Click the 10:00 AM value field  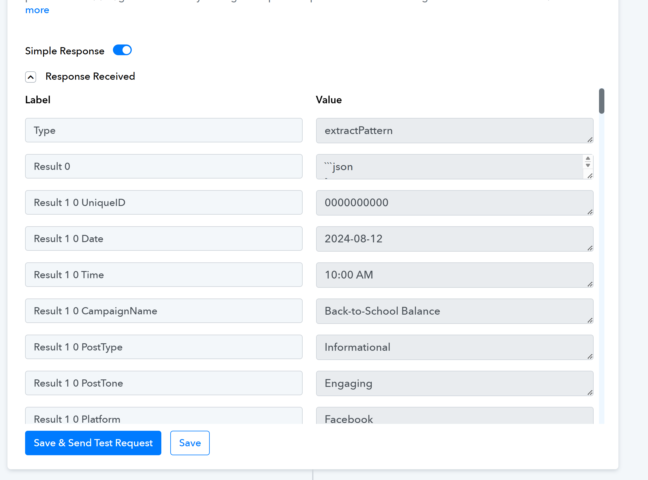(455, 275)
